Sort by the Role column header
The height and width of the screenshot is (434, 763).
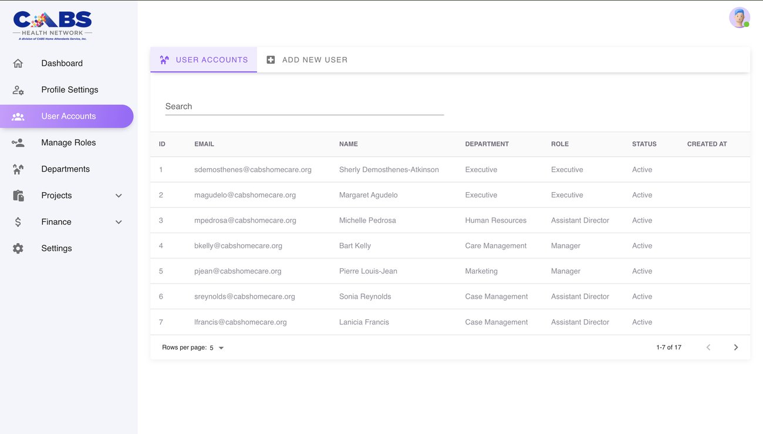click(560, 144)
